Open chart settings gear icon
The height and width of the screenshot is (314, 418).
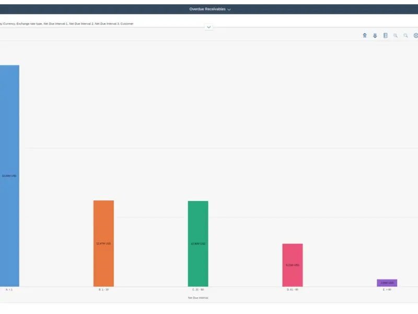click(x=416, y=36)
